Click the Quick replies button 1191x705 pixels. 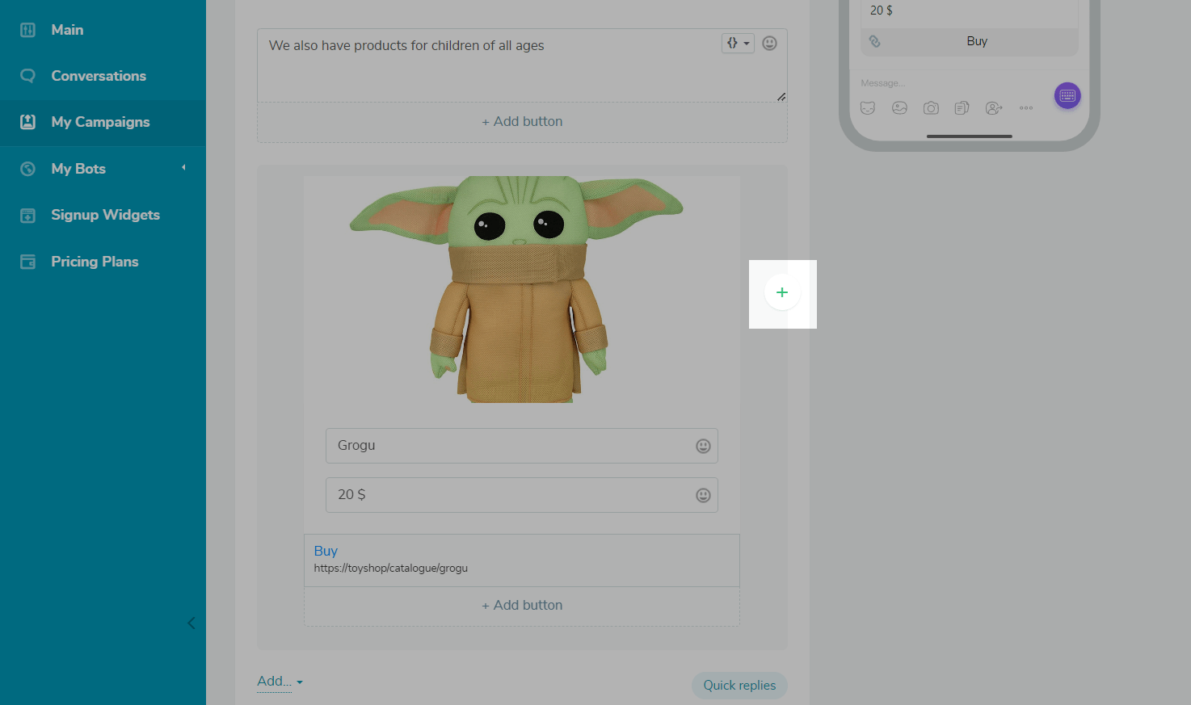coord(739,685)
